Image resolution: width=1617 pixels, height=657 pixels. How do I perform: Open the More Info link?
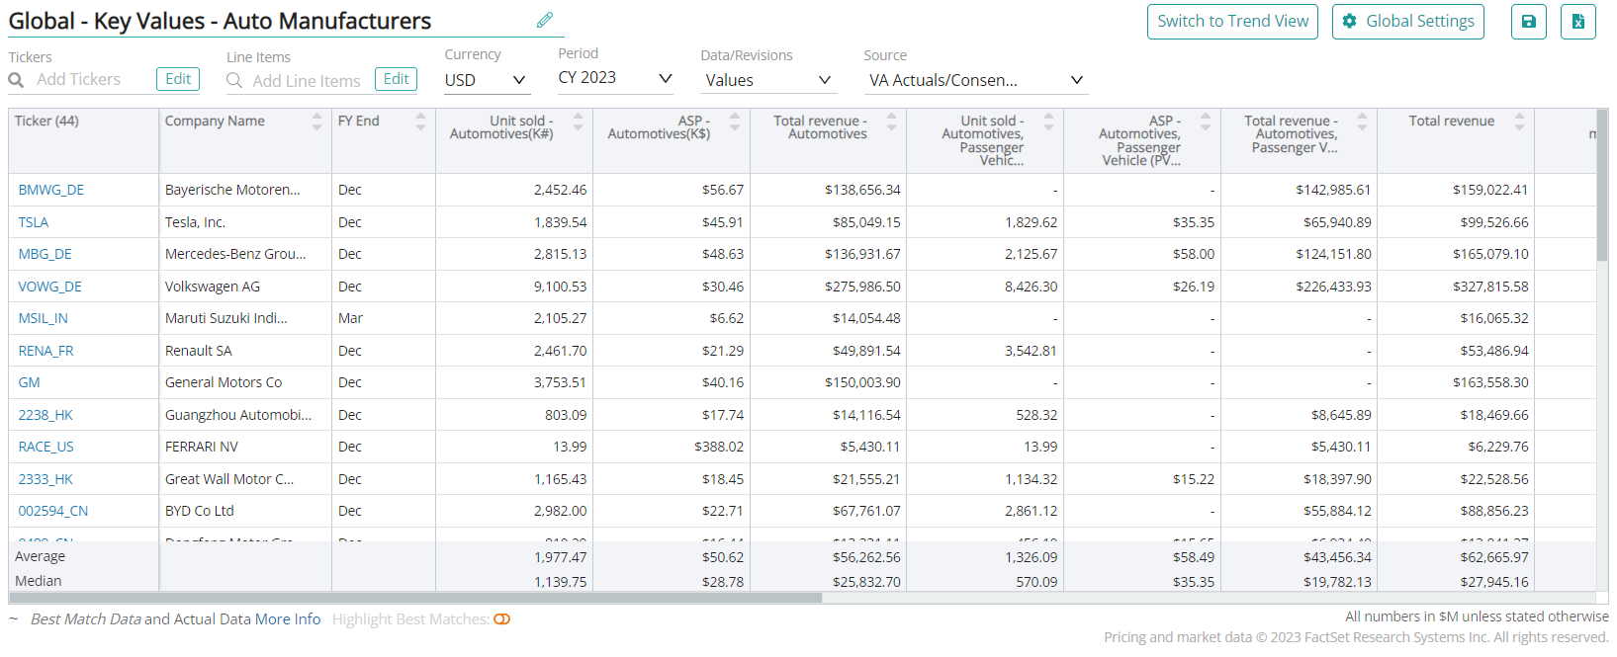tap(288, 619)
